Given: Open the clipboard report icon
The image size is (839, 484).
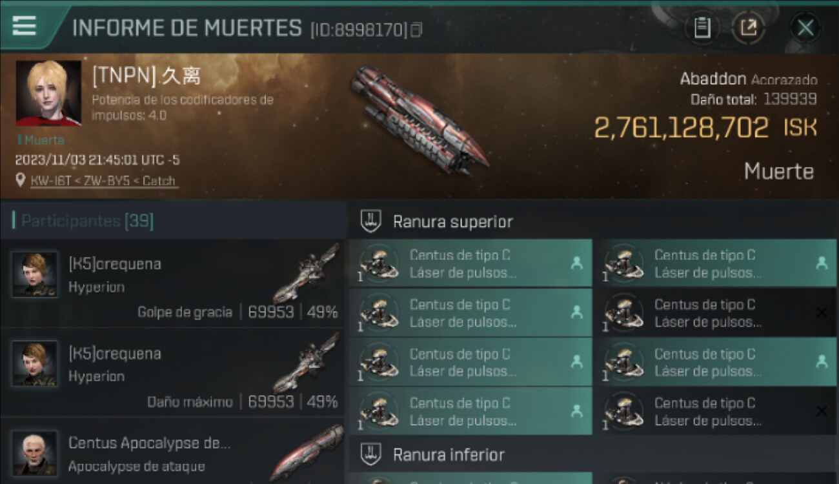Looking at the screenshot, I should pyautogui.click(x=702, y=28).
